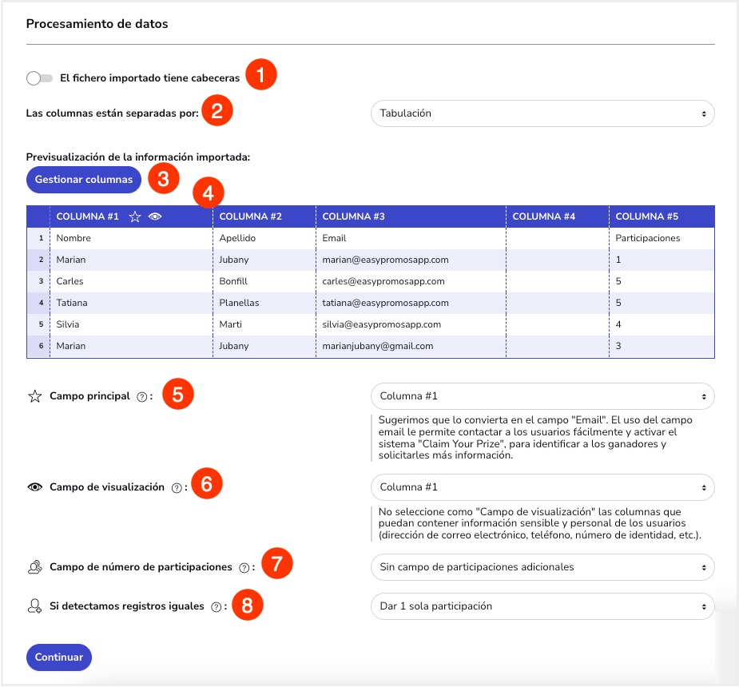Open the 'Dar 1 sola participación' dropdown
The width and height of the screenshot is (739, 687).
point(542,606)
